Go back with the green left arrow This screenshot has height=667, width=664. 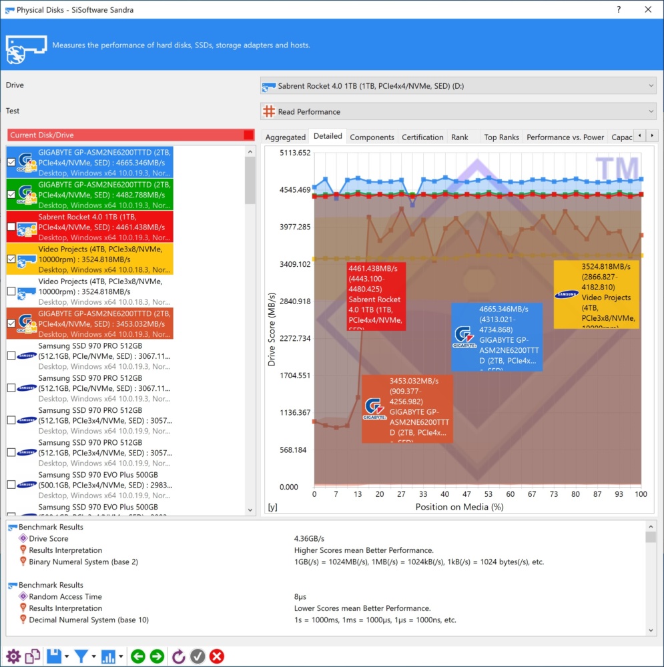(x=138, y=656)
